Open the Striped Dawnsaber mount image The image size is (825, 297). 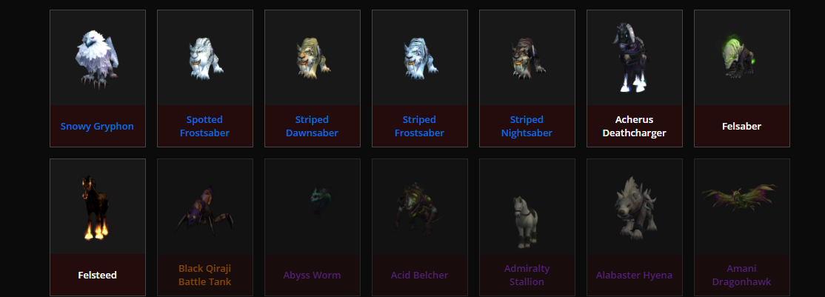tap(313, 59)
